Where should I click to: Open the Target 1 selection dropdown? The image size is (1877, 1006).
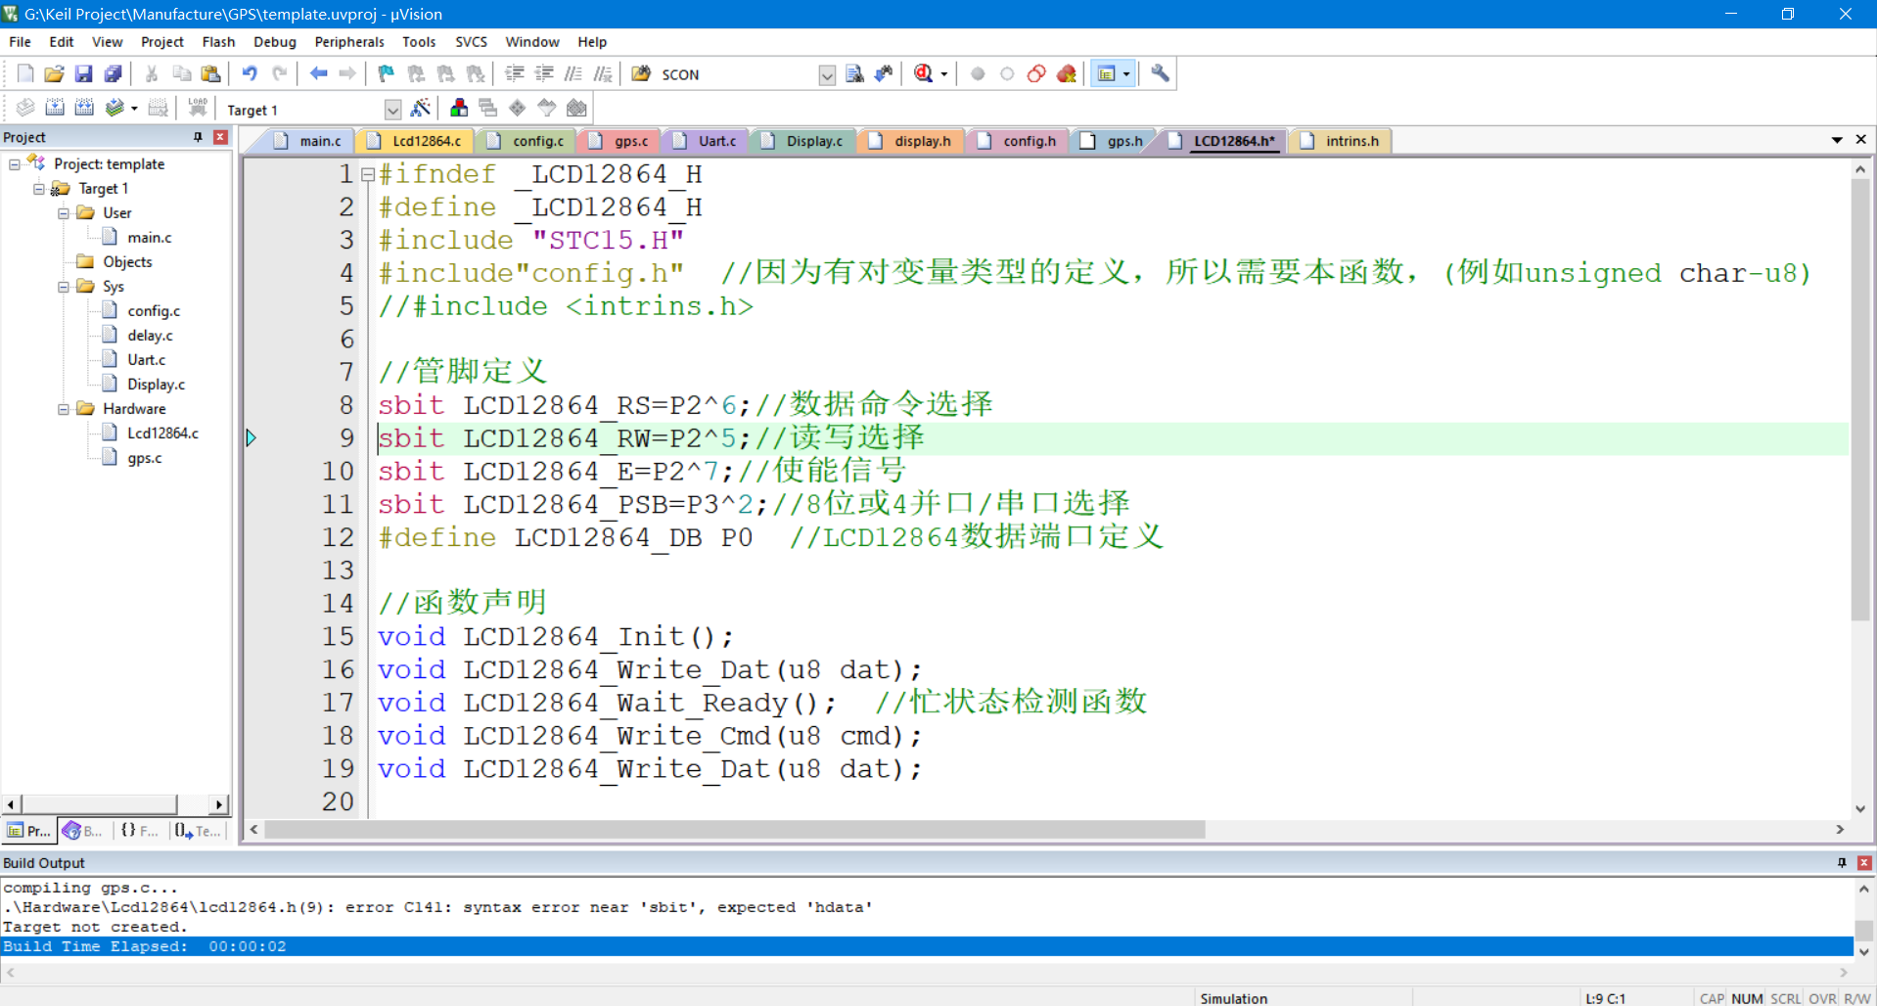[x=392, y=110]
